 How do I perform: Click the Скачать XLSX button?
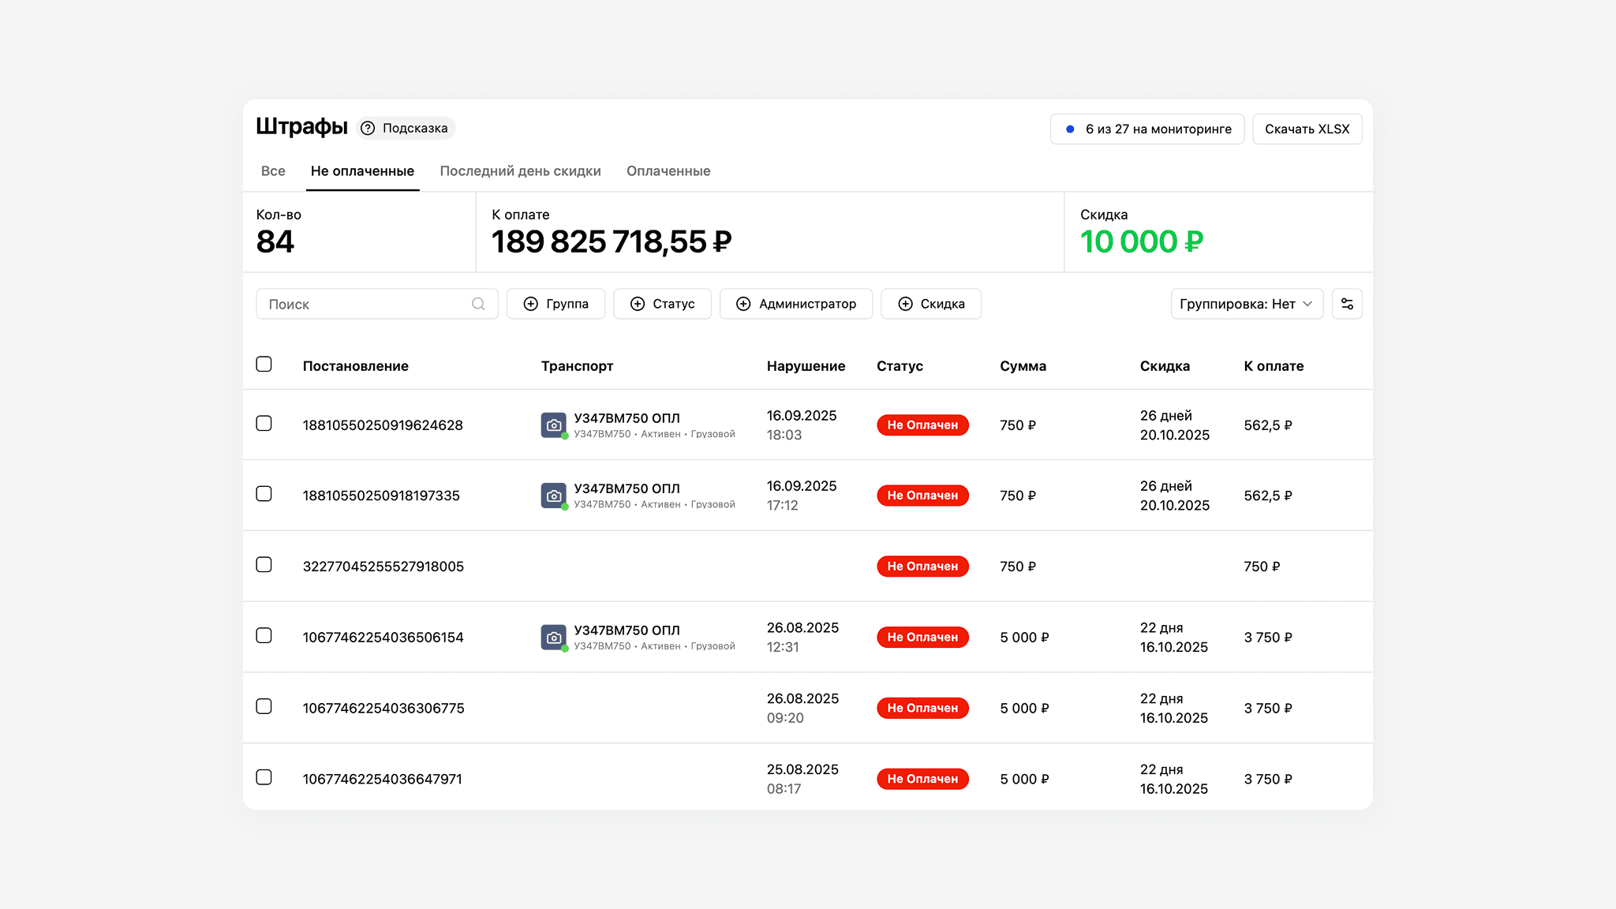click(1307, 129)
